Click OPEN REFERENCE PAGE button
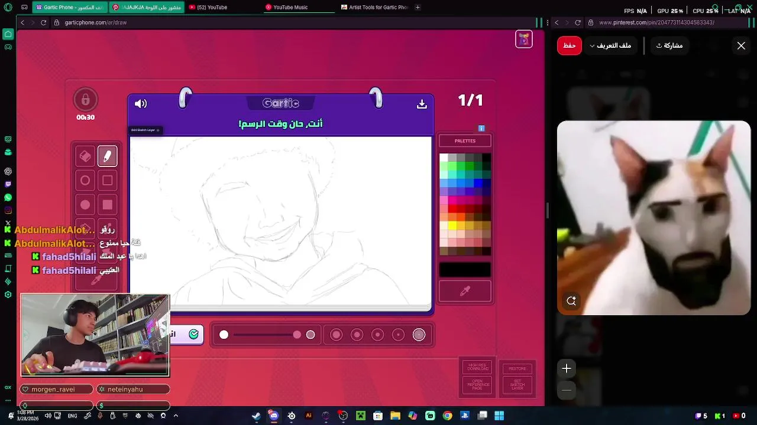 click(478, 385)
